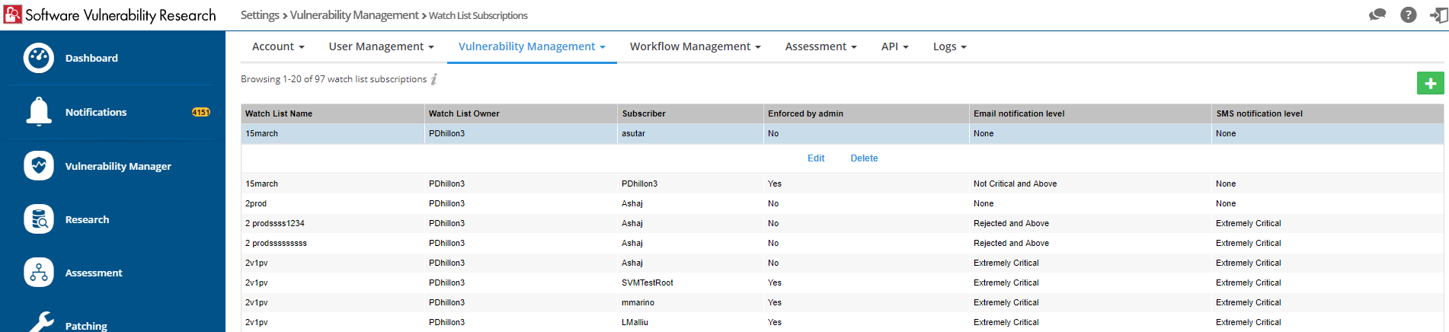Sort by Enforced by admin column
Image resolution: width=1449 pixels, height=332 pixels.
(x=867, y=113)
